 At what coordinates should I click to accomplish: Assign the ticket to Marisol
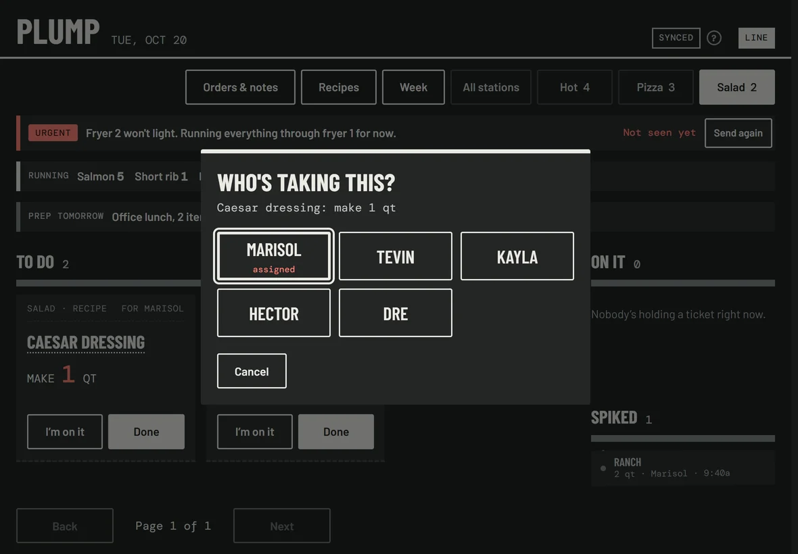tap(274, 256)
